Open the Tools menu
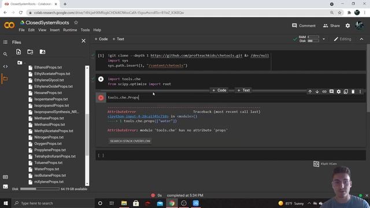370x208 pixels. [85, 30]
